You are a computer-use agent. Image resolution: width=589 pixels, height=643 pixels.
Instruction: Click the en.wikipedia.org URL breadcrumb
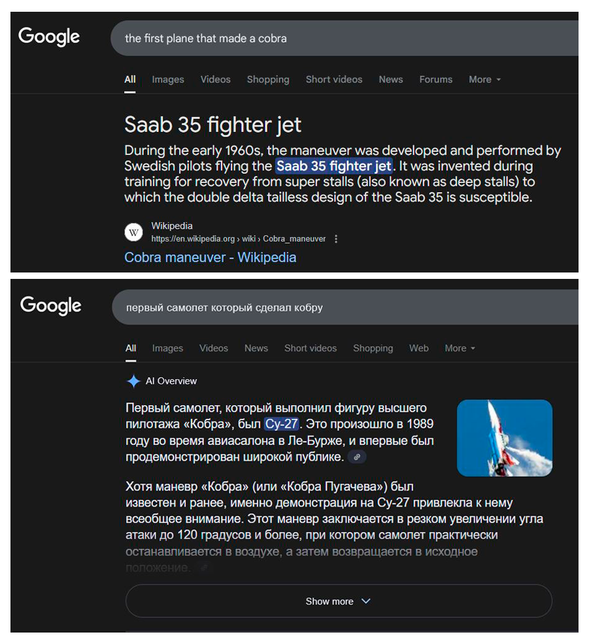(x=238, y=239)
